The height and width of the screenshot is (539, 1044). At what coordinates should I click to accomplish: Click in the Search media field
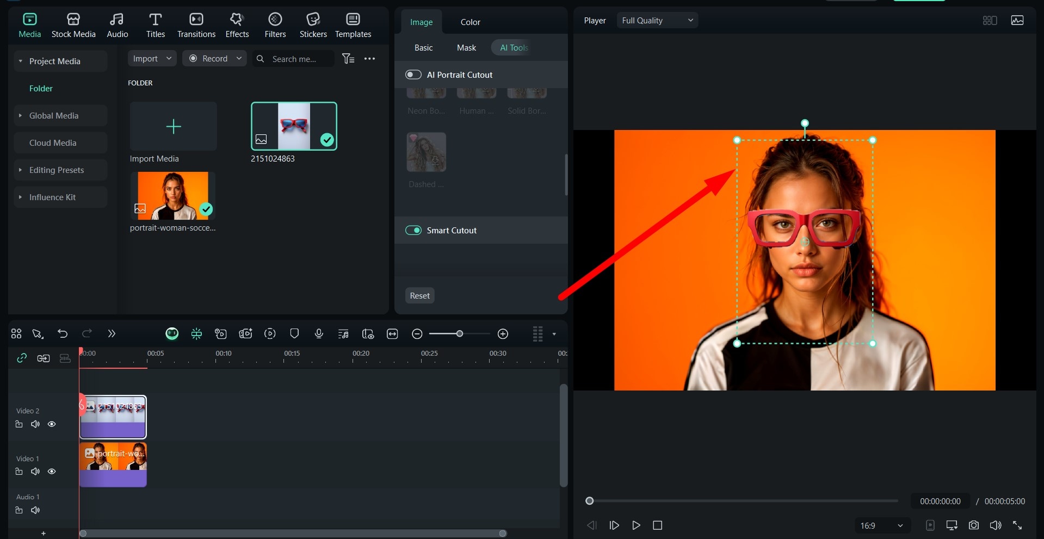pos(294,59)
